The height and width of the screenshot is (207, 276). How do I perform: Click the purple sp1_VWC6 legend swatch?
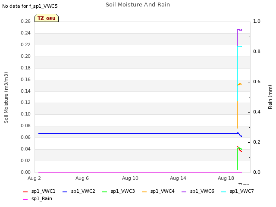coord(184,191)
